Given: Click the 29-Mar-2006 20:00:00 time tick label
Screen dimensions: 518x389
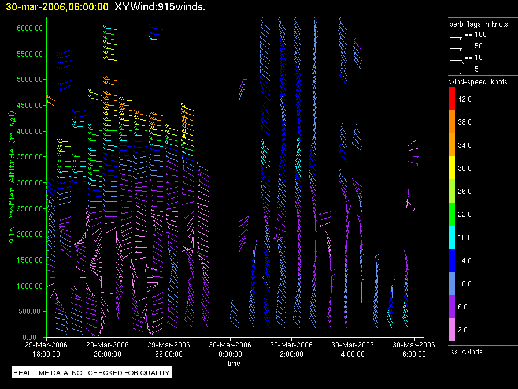Looking at the screenshot, I should pos(108,350).
